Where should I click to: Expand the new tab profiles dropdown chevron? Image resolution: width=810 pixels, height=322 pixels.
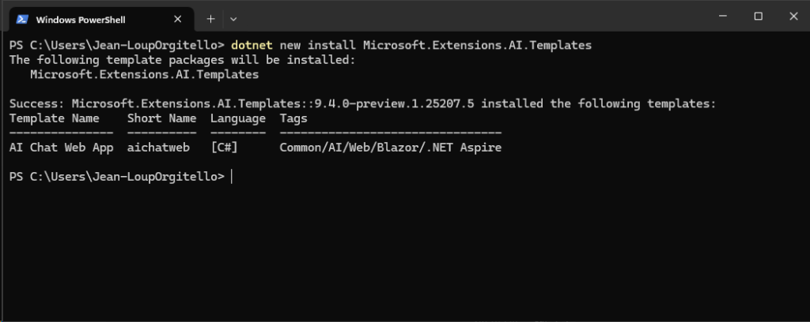(233, 19)
